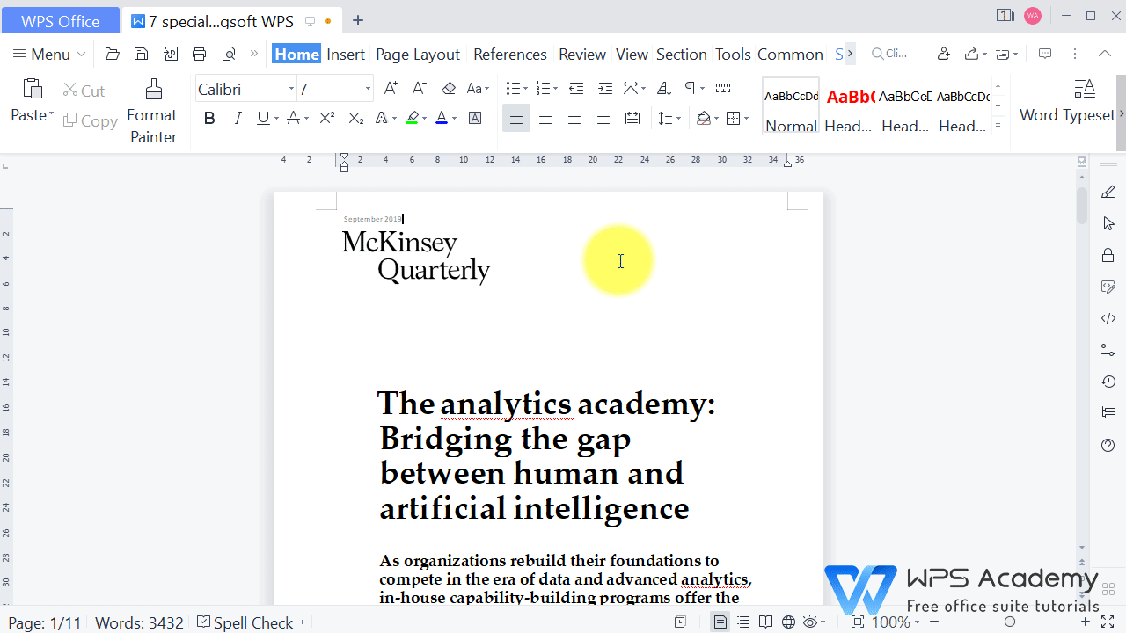Click the selection arrow icon in sidebar
This screenshot has height=633, width=1126.
pos(1108,223)
